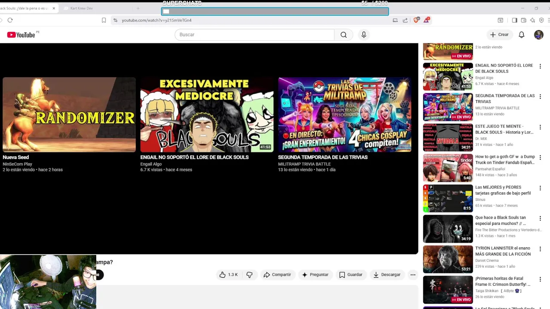The width and height of the screenshot is (550, 309).
Task: Click the Daniel Cinema channel name
Action: 487,261
